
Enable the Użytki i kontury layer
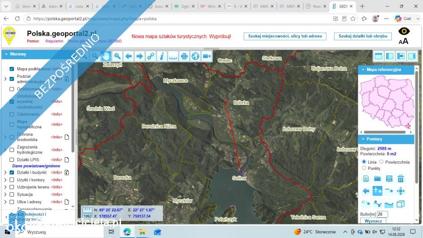(11, 180)
